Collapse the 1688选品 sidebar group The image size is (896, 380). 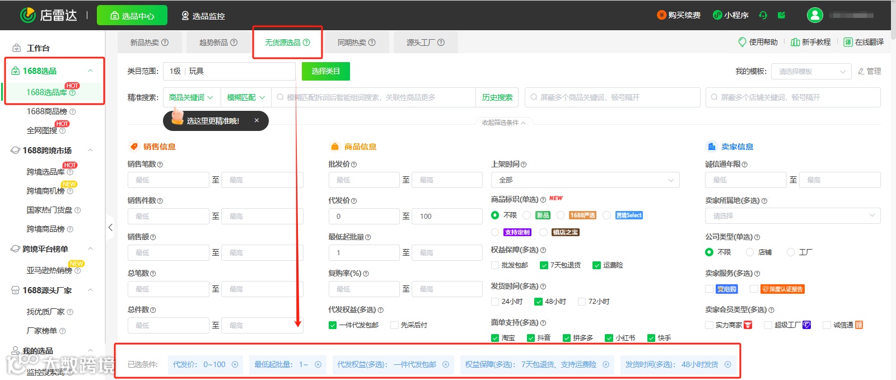(x=91, y=71)
